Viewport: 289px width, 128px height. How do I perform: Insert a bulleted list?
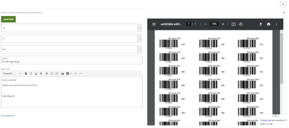[52, 74]
